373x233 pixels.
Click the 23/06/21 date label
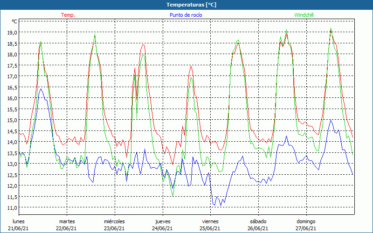(114, 228)
